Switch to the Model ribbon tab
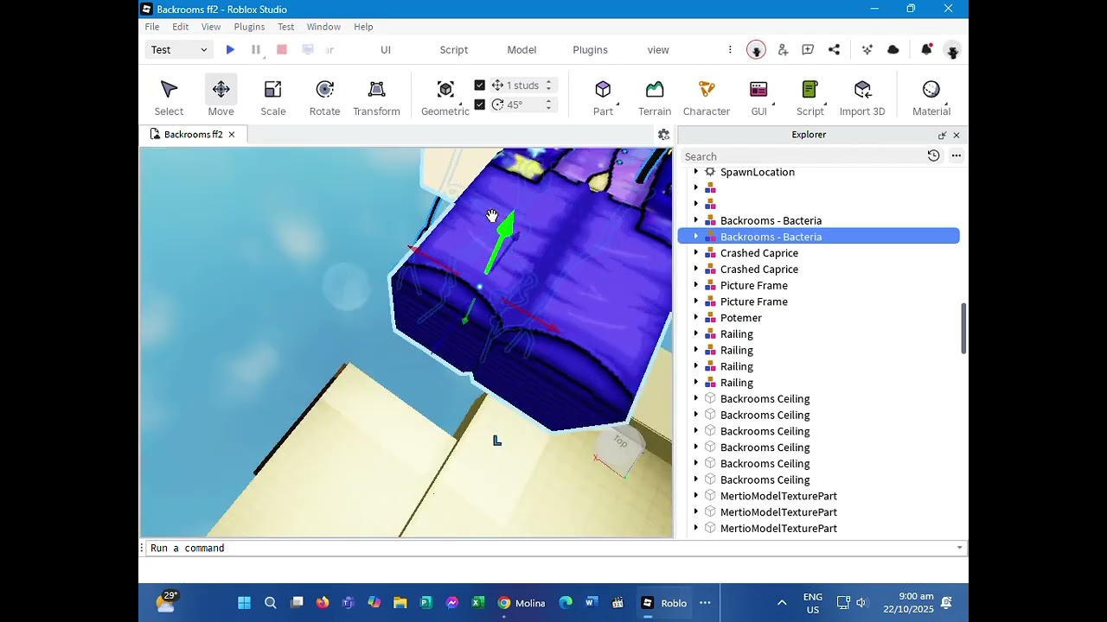This screenshot has height=622, width=1107. [x=522, y=50]
